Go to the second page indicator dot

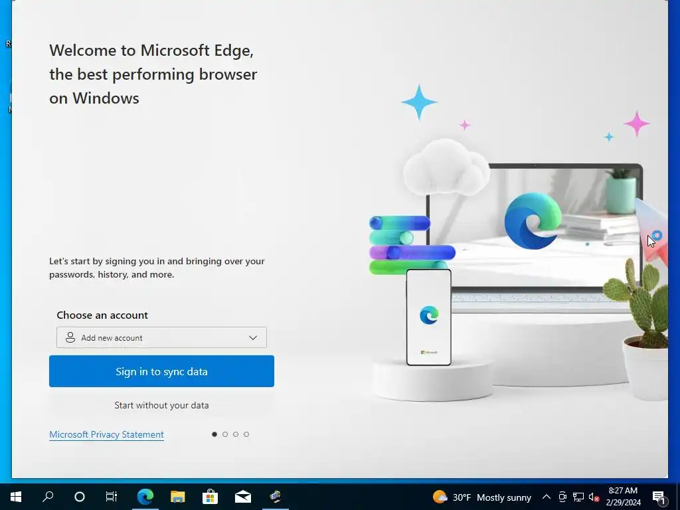[225, 434]
